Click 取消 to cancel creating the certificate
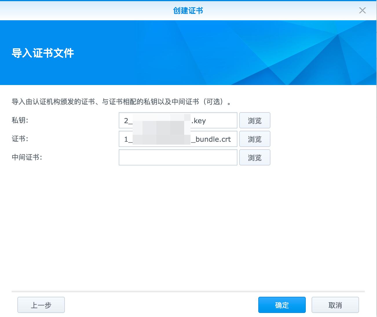The image size is (377, 317). click(335, 305)
